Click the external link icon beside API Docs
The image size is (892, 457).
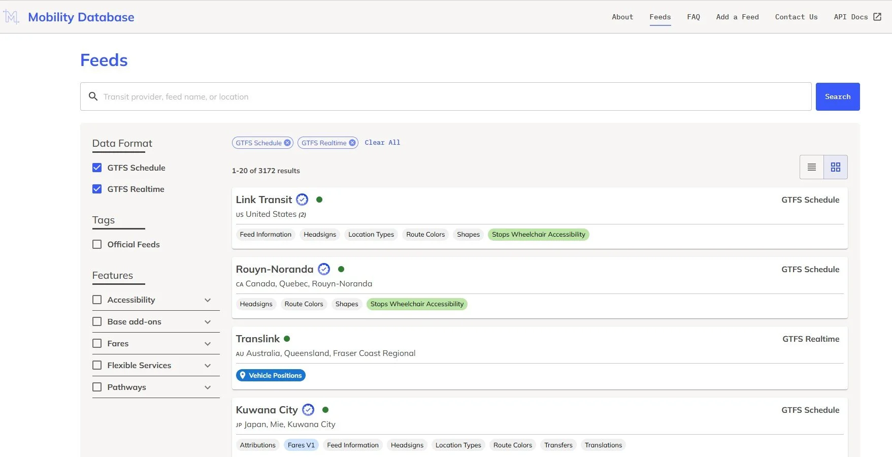click(x=877, y=17)
